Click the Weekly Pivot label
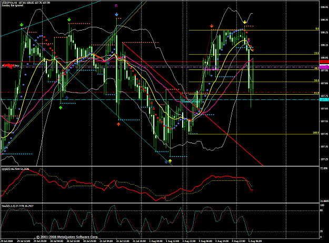 tap(191, 102)
